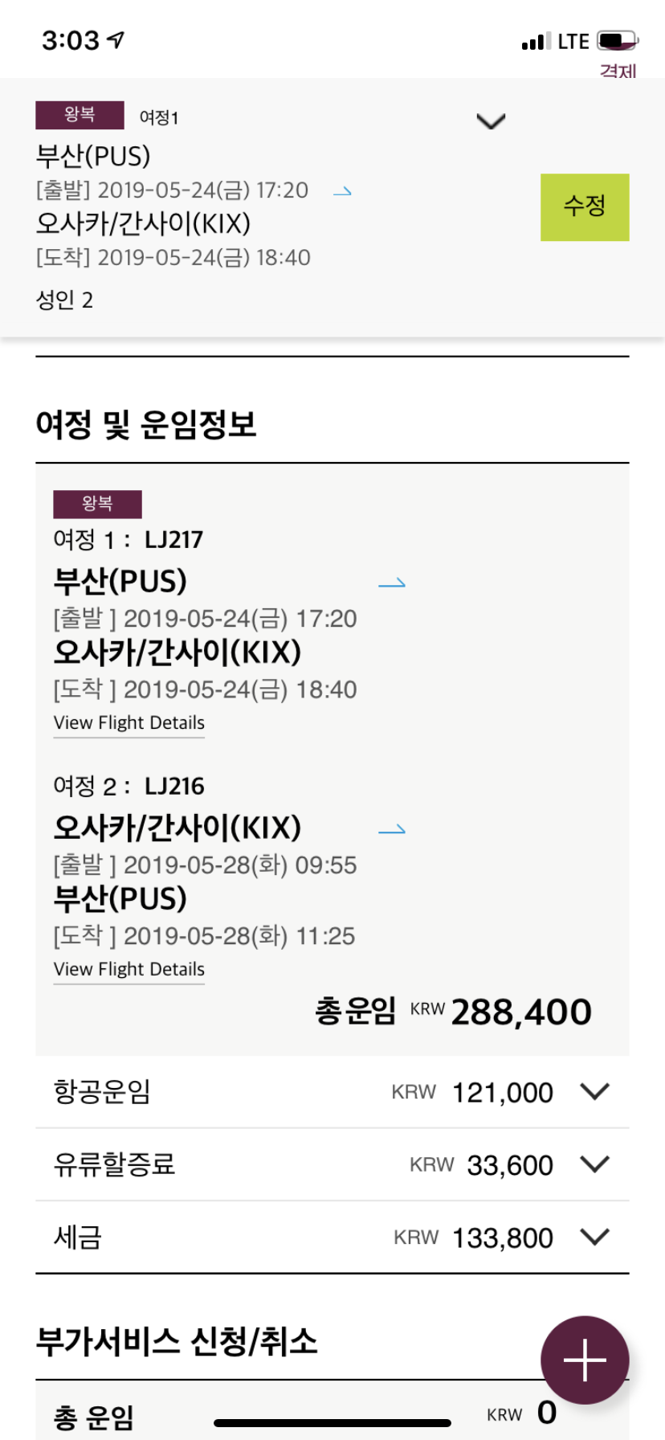Screen dimensions: 665x1440
Task: Expand the 항공운임 fare breakdown
Action: point(594,1091)
